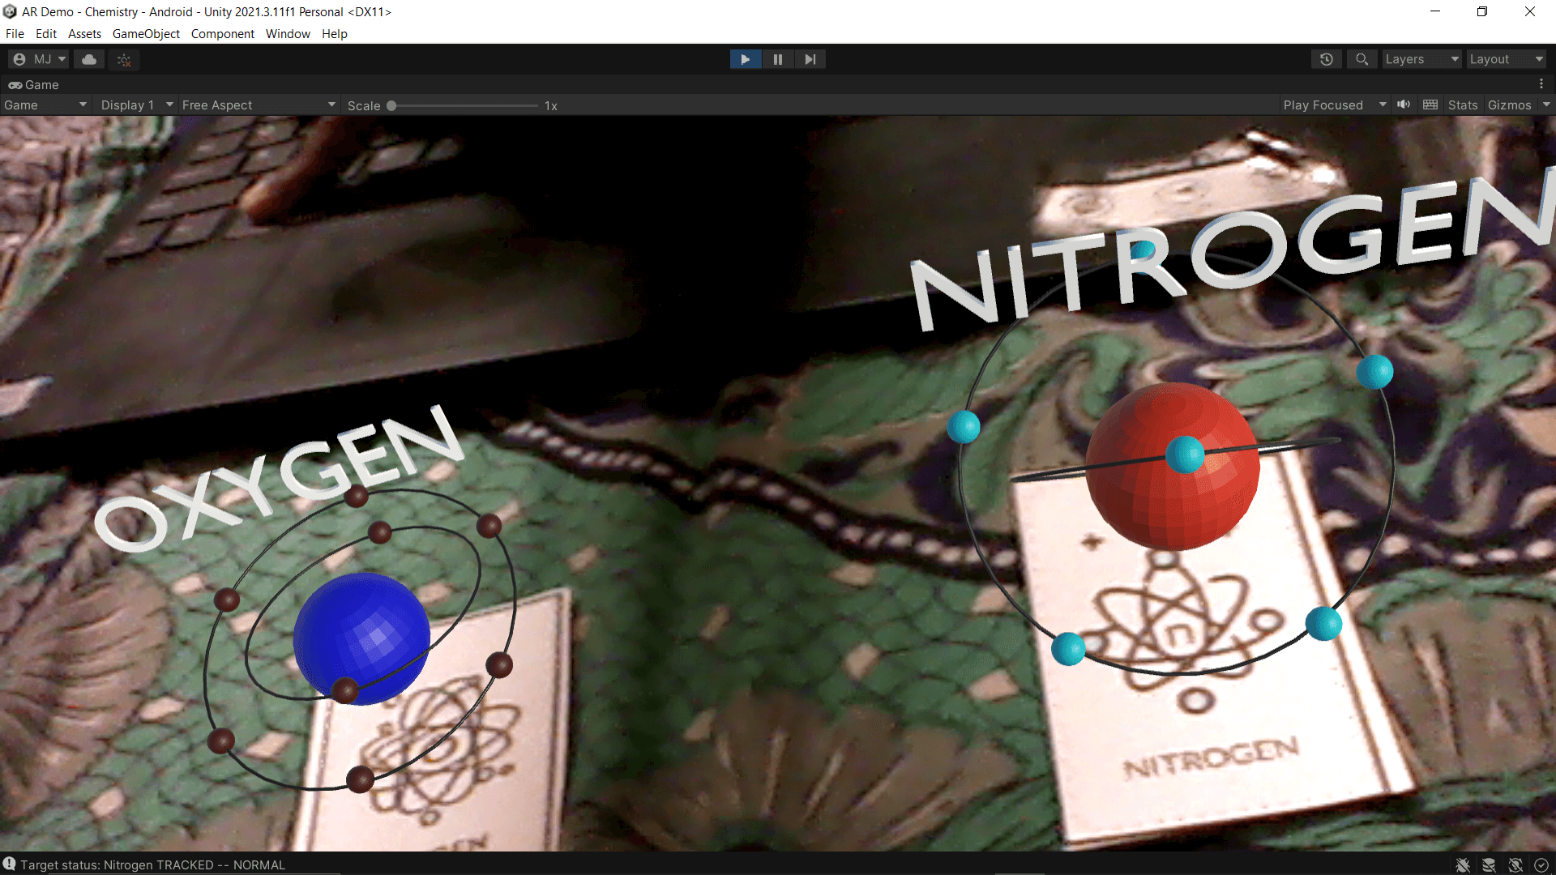Open the GameObject menu
Image resolution: width=1556 pixels, height=875 pixels.
(146, 34)
